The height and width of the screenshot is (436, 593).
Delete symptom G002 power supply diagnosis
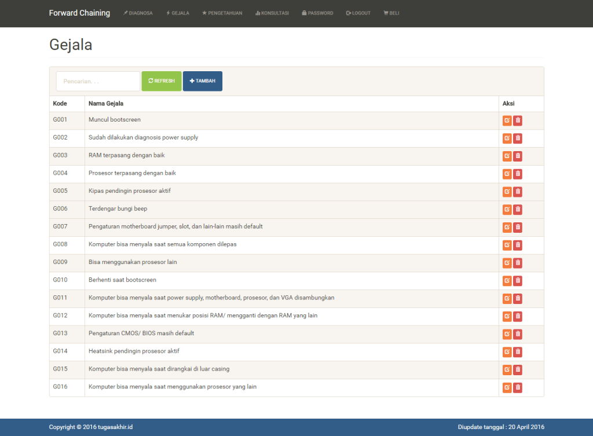coord(518,138)
